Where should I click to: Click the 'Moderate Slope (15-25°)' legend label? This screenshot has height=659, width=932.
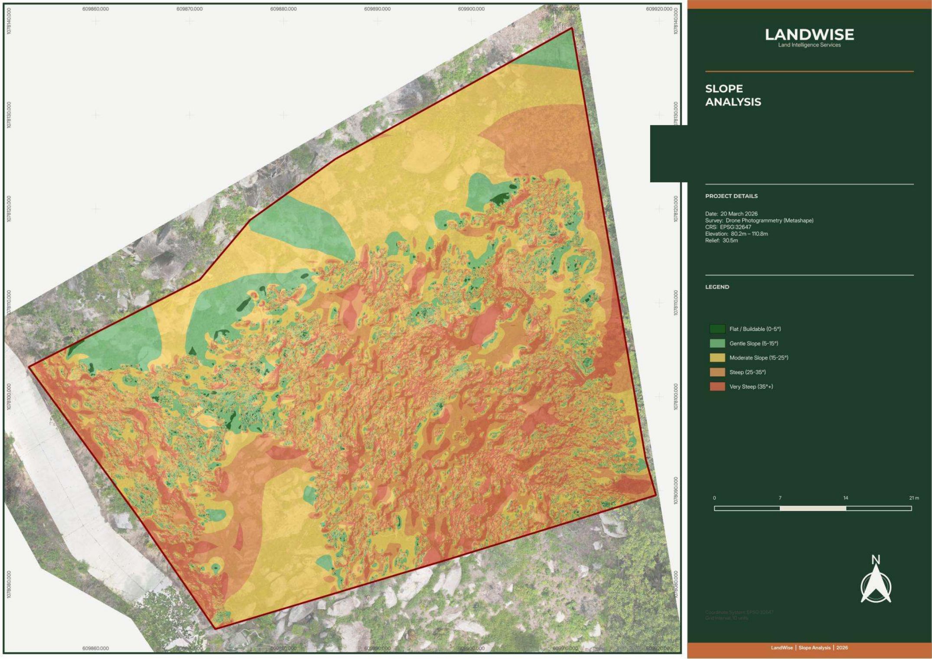point(759,358)
